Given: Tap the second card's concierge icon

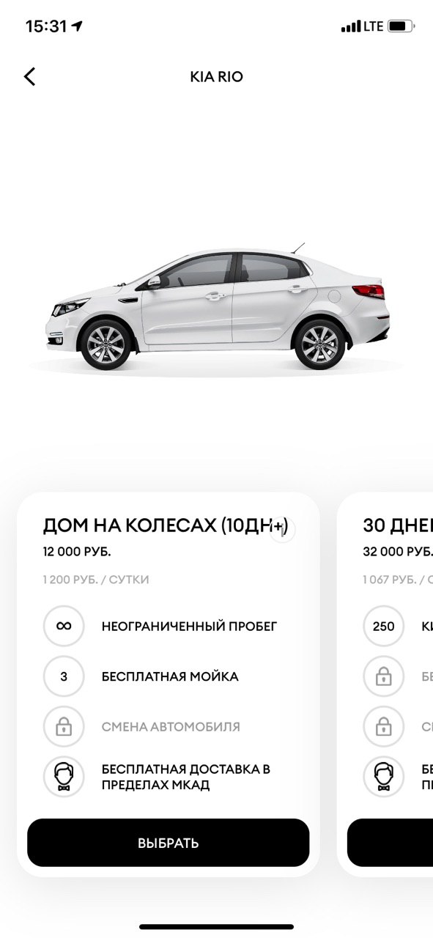Looking at the screenshot, I should [383, 777].
